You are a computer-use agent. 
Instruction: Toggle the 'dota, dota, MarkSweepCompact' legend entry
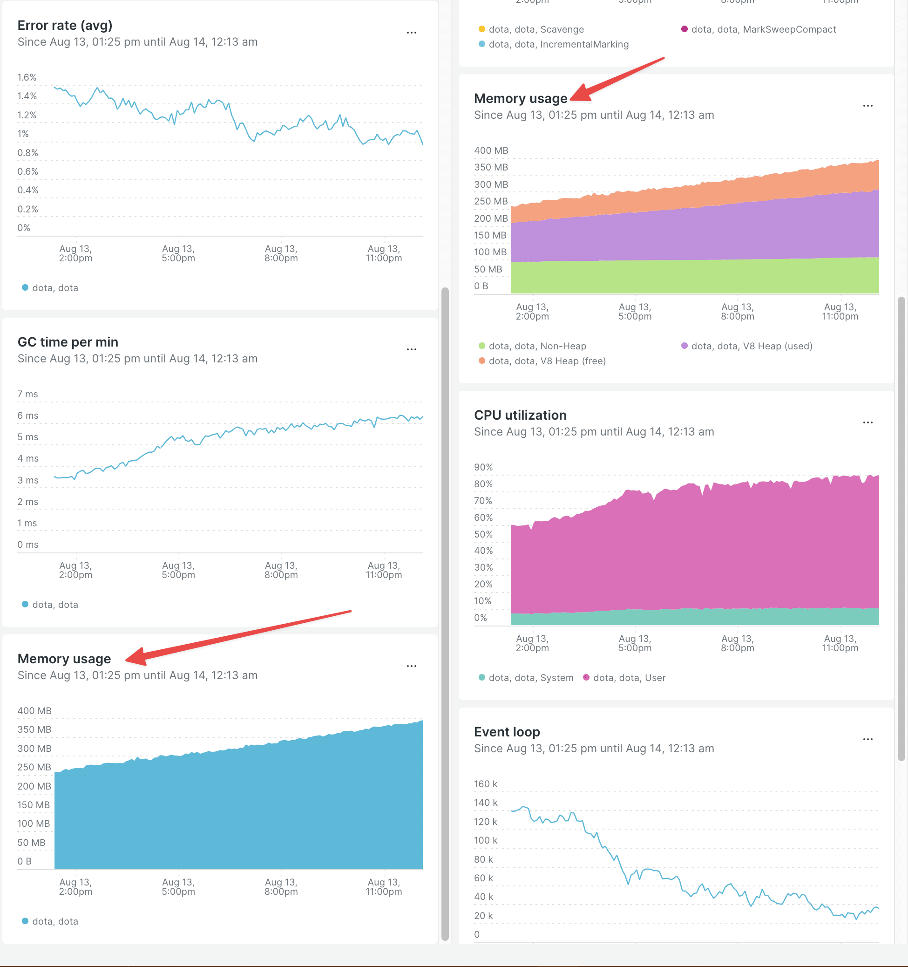[759, 29]
